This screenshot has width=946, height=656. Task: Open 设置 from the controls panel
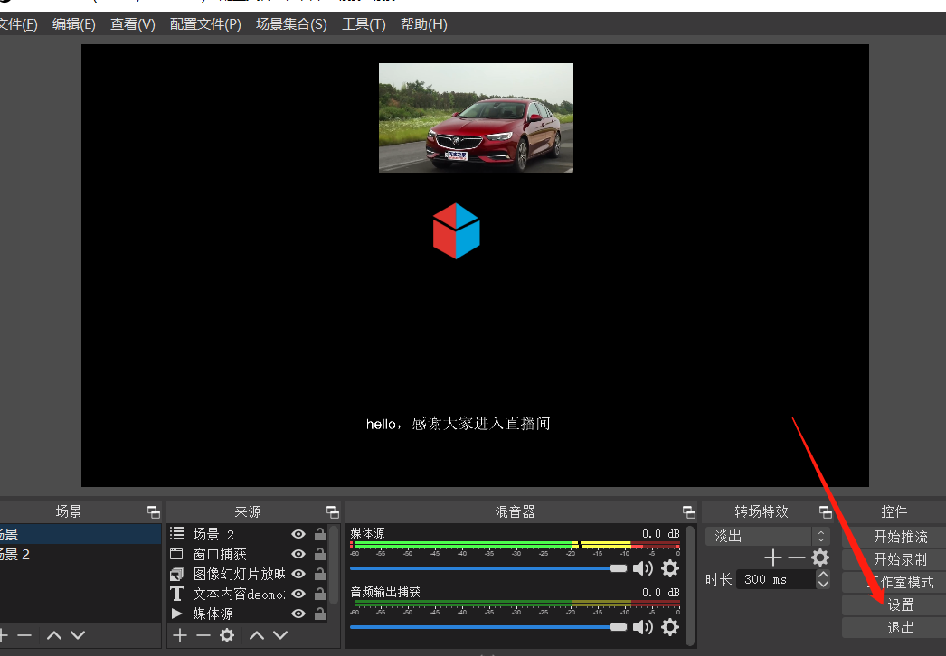(x=894, y=604)
